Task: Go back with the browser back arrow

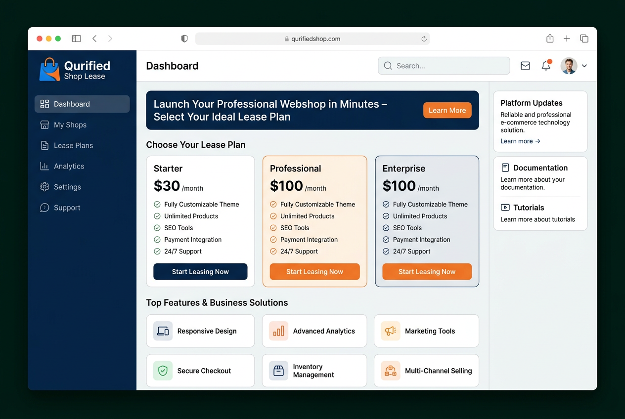Action: [94, 39]
